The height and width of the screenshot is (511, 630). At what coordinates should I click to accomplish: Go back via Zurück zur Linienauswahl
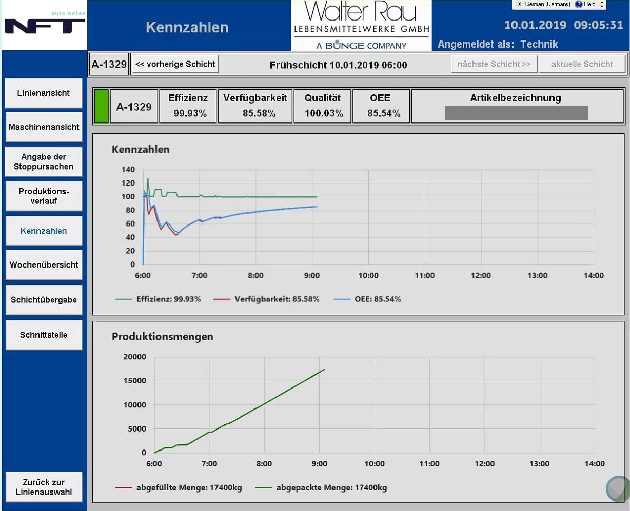[x=44, y=487]
